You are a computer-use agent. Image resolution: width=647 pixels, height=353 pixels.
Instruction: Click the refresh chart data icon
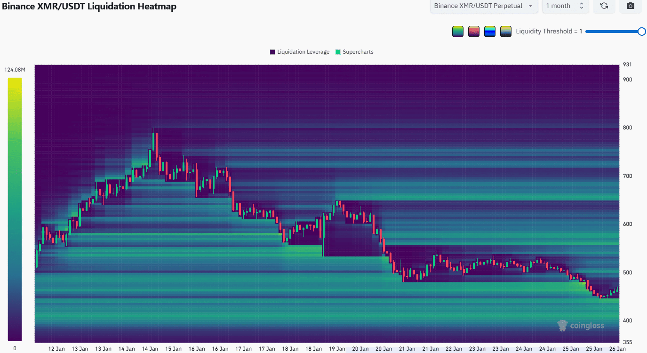click(604, 6)
